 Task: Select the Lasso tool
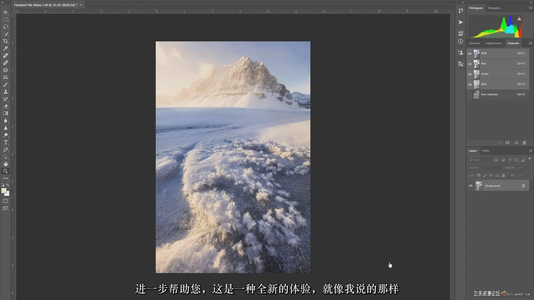pyautogui.click(x=5, y=27)
